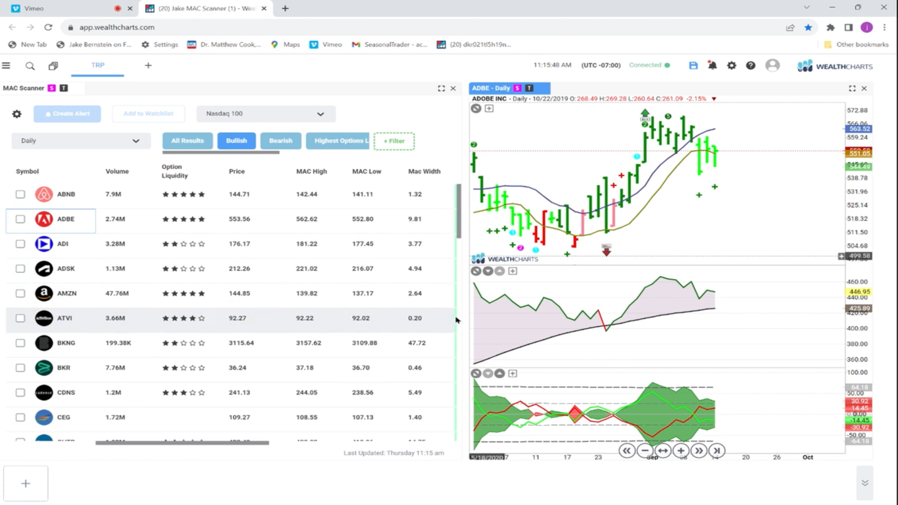Open the Maps bookmark
The image size is (898, 505).
285,44
